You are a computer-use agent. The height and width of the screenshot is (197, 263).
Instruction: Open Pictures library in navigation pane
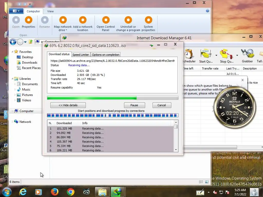[27, 95]
